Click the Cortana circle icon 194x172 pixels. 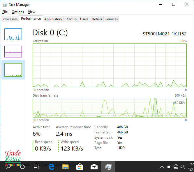click(x=22, y=167)
